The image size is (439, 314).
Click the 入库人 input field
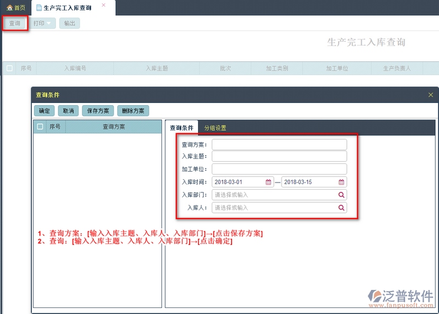pos(279,208)
